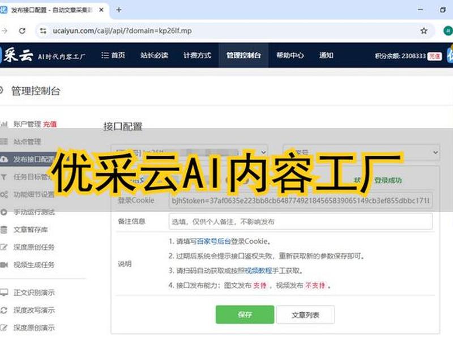Image resolution: width=453 pixels, height=340 pixels.
Task: Bookmark this page with the star icon
Action: tap(424, 31)
